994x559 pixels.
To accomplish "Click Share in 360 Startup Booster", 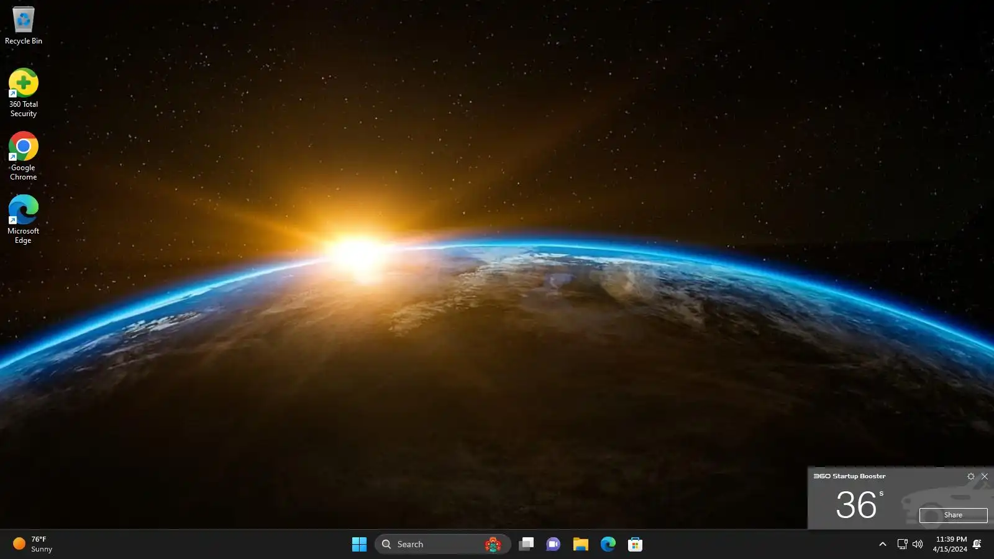I will tap(953, 515).
